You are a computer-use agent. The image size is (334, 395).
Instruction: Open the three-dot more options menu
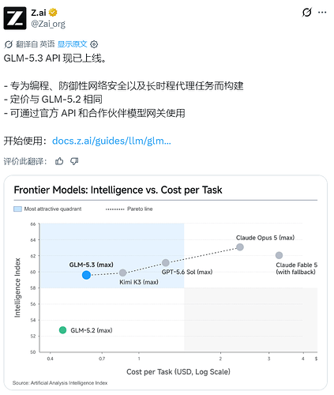pyautogui.click(x=322, y=13)
